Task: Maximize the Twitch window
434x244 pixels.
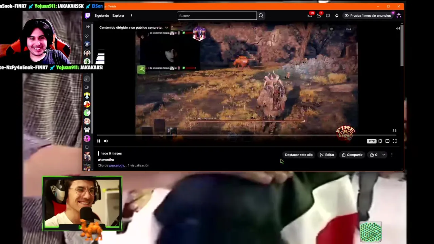Action: (388, 6)
